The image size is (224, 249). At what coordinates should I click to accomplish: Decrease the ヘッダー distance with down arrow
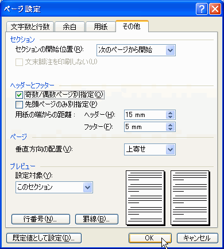pyautogui.click(x=171, y=117)
